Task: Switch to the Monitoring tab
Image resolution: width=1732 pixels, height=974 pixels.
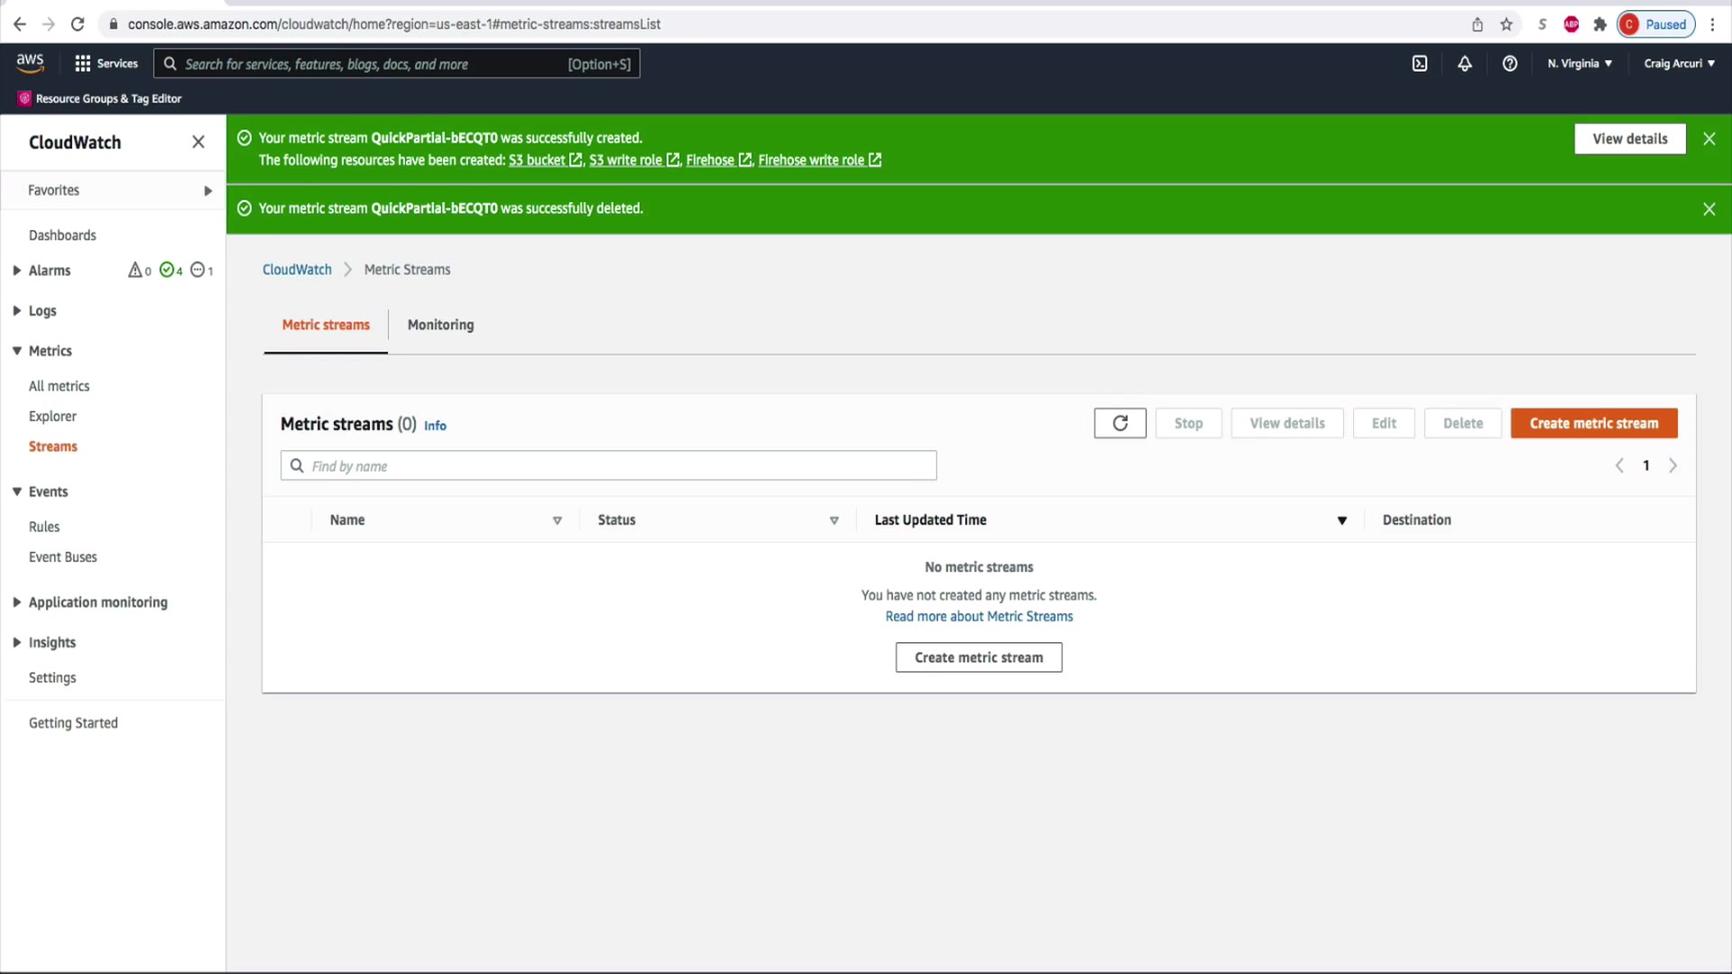Action: (x=440, y=325)
